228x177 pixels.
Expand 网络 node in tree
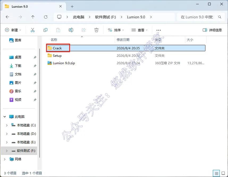click(x=5, y=159)
